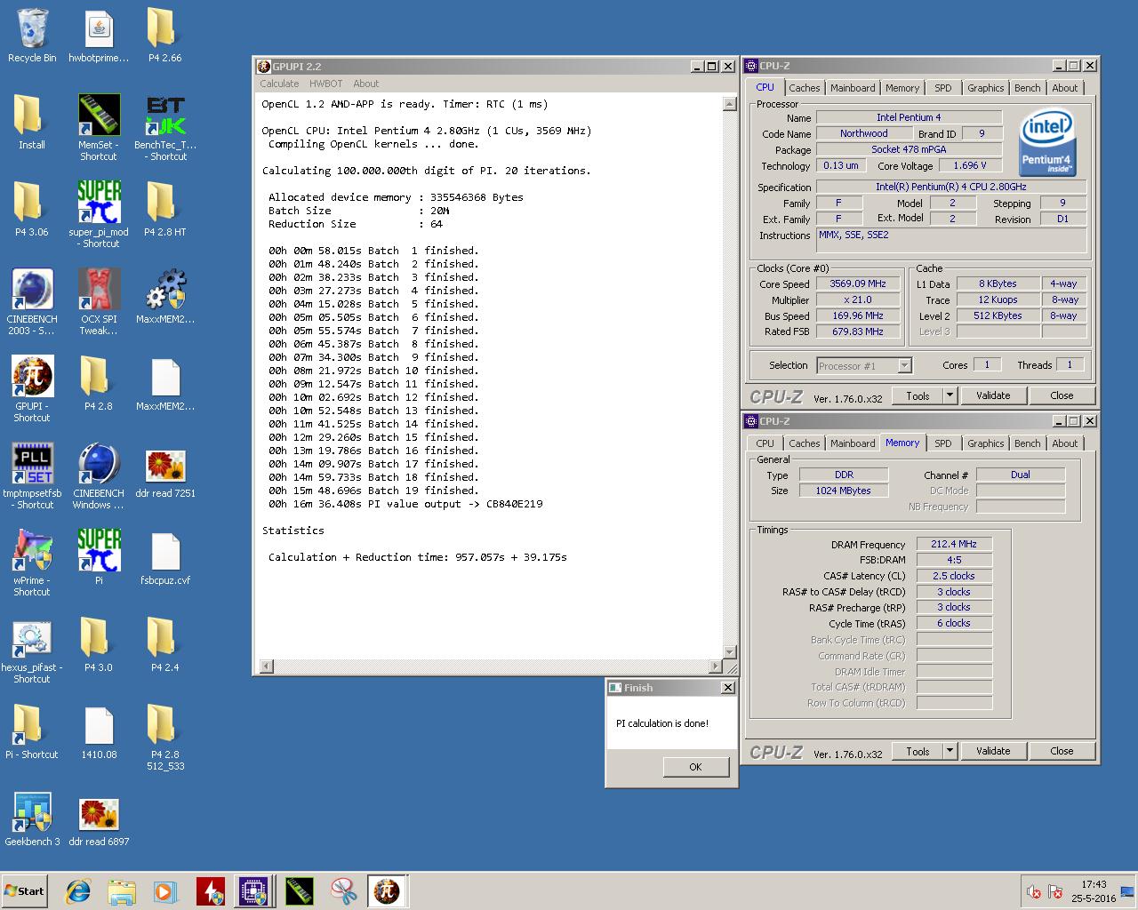Click the Core Speed value 3569.09 MHz

858,283
